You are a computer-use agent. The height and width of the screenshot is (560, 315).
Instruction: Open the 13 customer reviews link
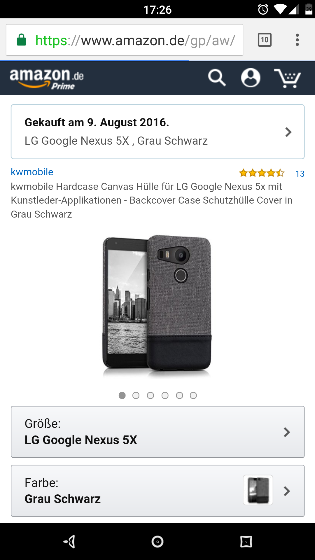click(300, 174)
